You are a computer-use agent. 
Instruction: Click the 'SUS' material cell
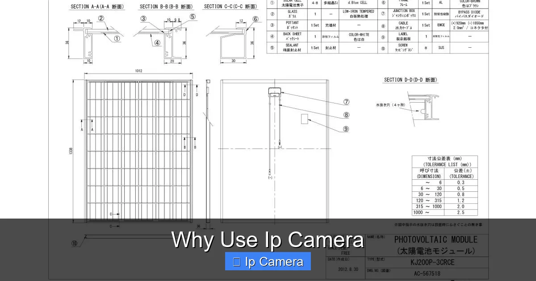click(441, 48)
